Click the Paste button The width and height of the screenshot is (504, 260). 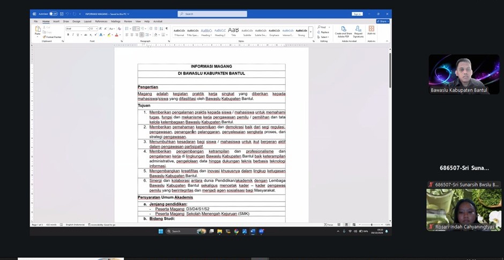38,31
